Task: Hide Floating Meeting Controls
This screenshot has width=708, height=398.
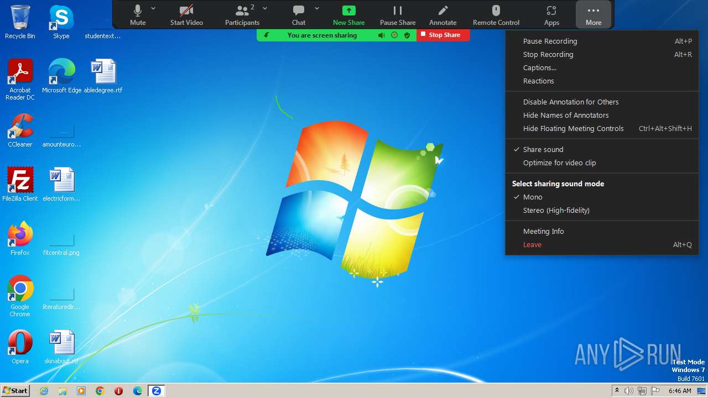Action: (x=602, y=128)
